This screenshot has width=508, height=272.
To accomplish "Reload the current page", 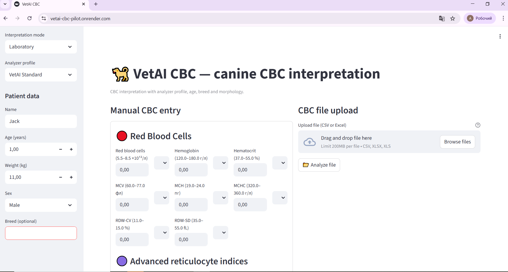I will [x=29, y=18].
